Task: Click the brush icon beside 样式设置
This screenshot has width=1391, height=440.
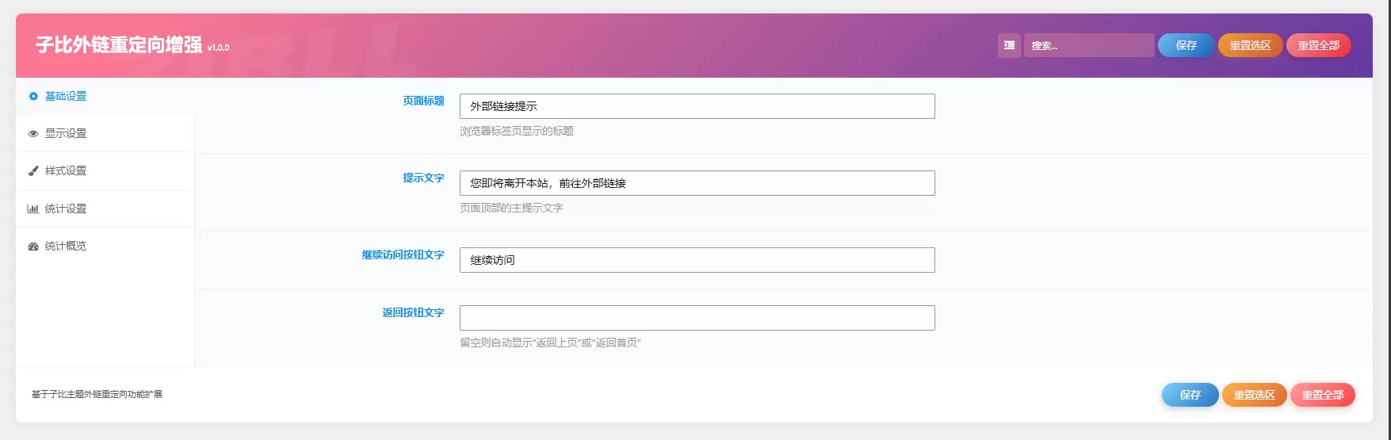Action: click(33, 171)
